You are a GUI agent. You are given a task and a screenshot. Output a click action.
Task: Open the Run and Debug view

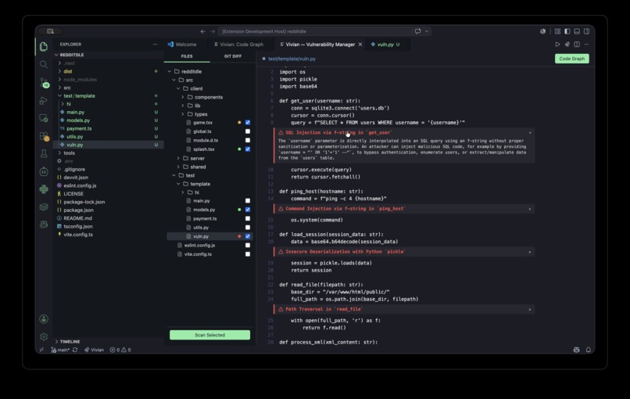tap(44, 101)
